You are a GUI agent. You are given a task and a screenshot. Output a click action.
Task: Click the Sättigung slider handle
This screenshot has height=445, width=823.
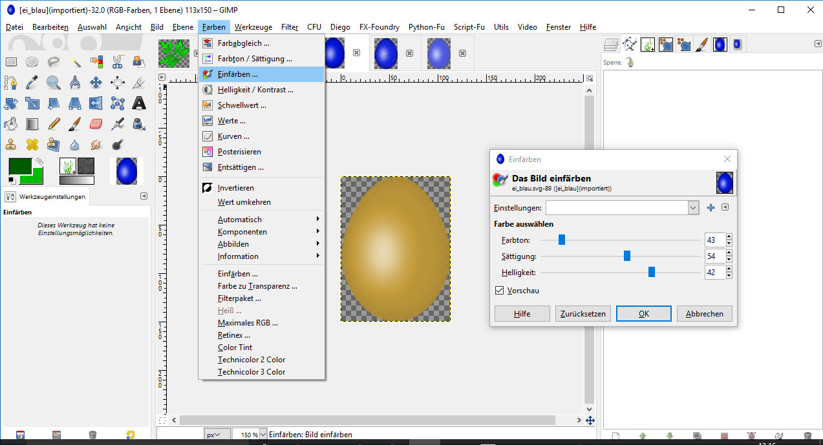pos(627,256)
